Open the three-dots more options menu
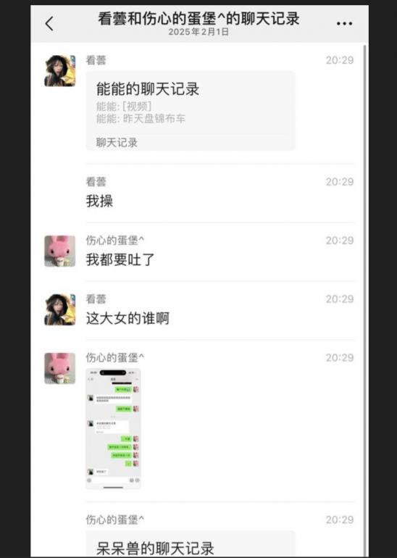Viewport: 397px width, 558px height. click(344, 23)
